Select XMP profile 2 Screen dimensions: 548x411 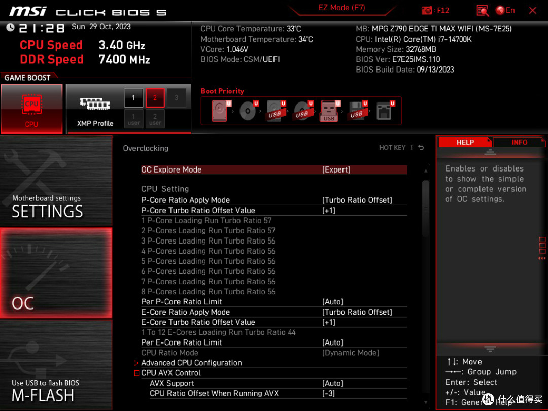155,98
